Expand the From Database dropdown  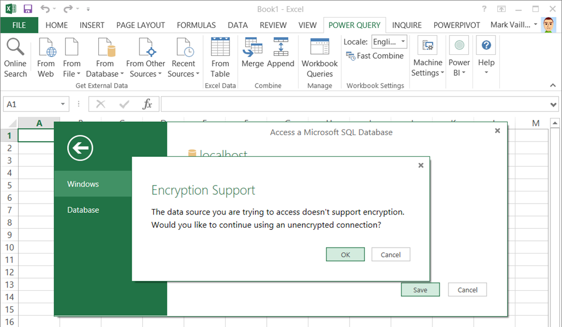pyautogui.click(x=105, y=74)
